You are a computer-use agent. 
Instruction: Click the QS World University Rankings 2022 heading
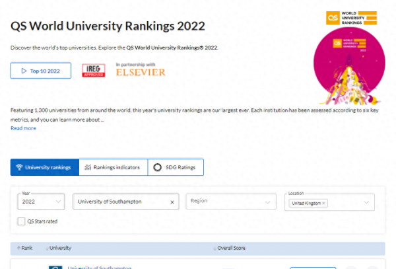point(108,26)
